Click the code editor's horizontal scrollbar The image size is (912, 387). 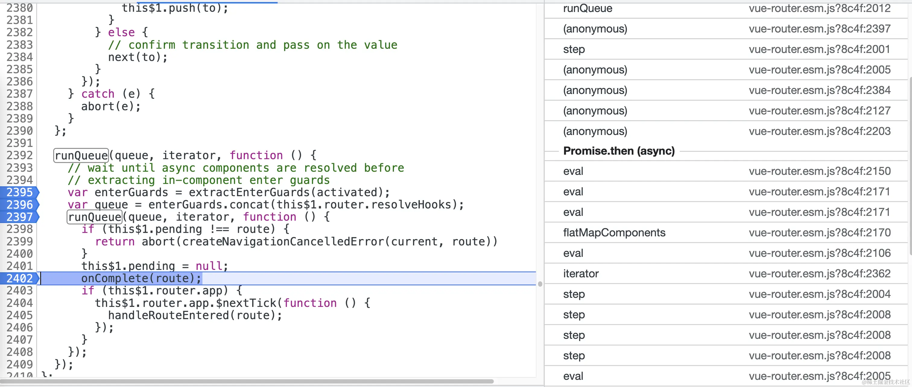[248, 381]
